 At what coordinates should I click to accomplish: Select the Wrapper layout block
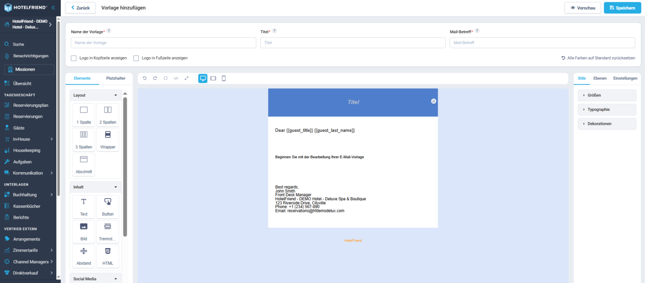tap(108, 139)
